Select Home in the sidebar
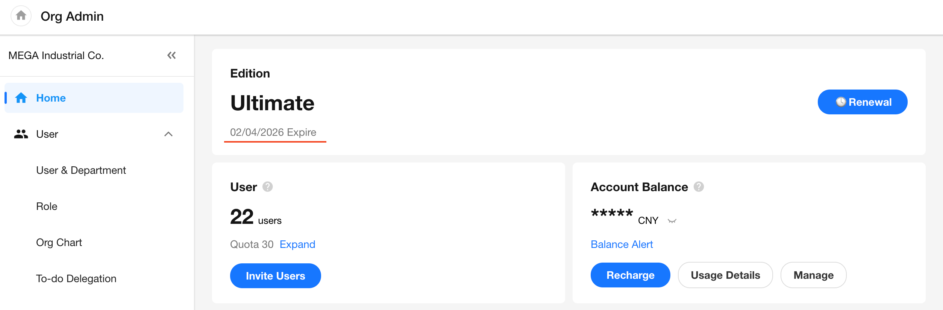943x310 pixels. pos(51,98)
